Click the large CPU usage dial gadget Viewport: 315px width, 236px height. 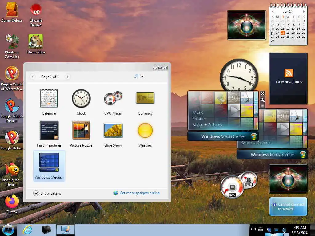232,187
